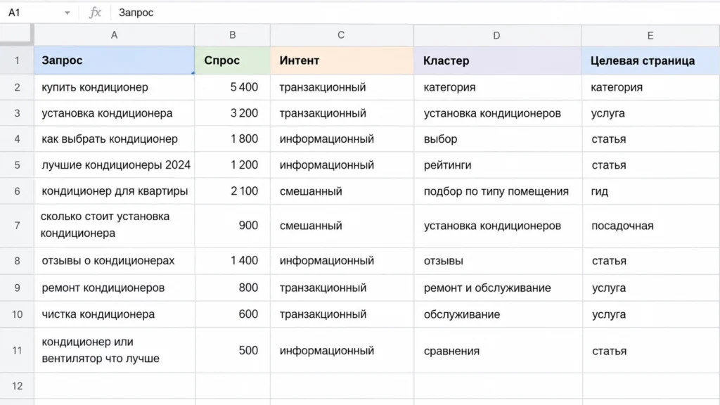Image resolution: width=720 pixels, height=405 pixels.
Task: Select all cells via corner button
Action: 17,35
